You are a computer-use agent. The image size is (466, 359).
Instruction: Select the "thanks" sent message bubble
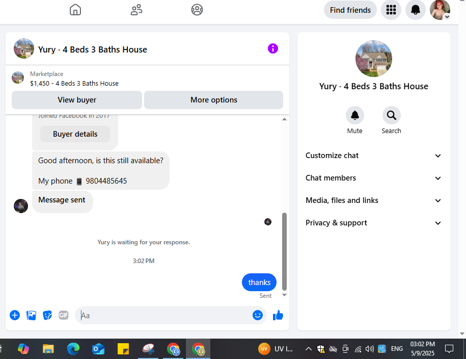pyautogui.click(x=259, y=282)
